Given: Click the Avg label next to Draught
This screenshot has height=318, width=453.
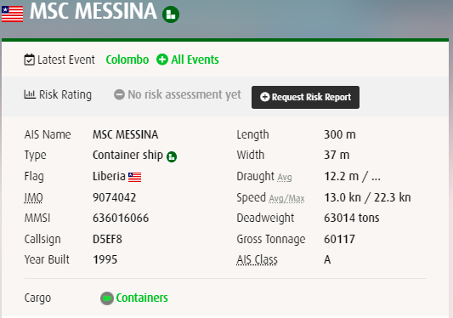Looking at the screenshot, I should [x=285, y=177].
